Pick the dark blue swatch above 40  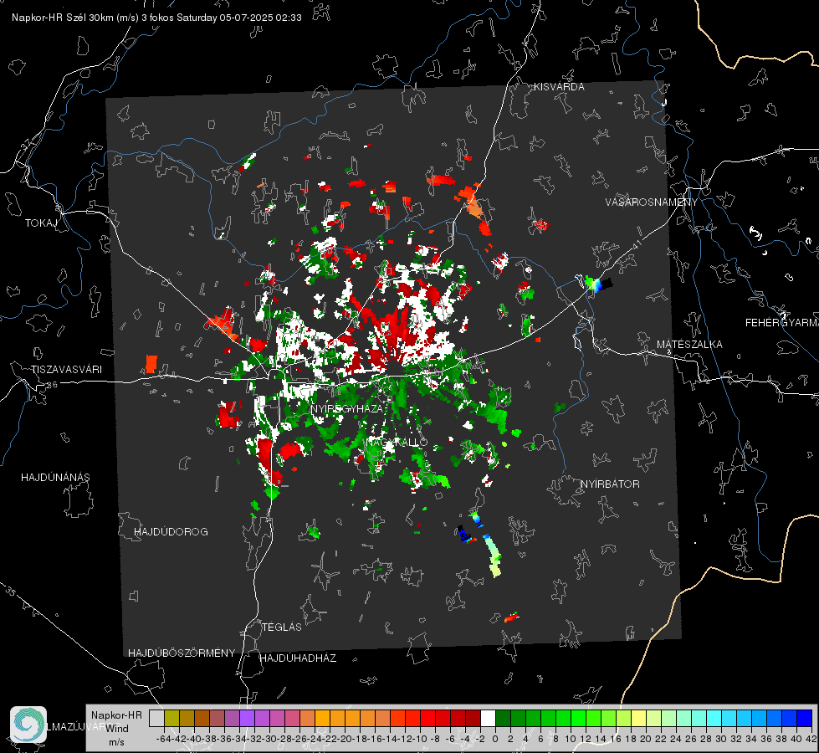click(x=805, y=718)
